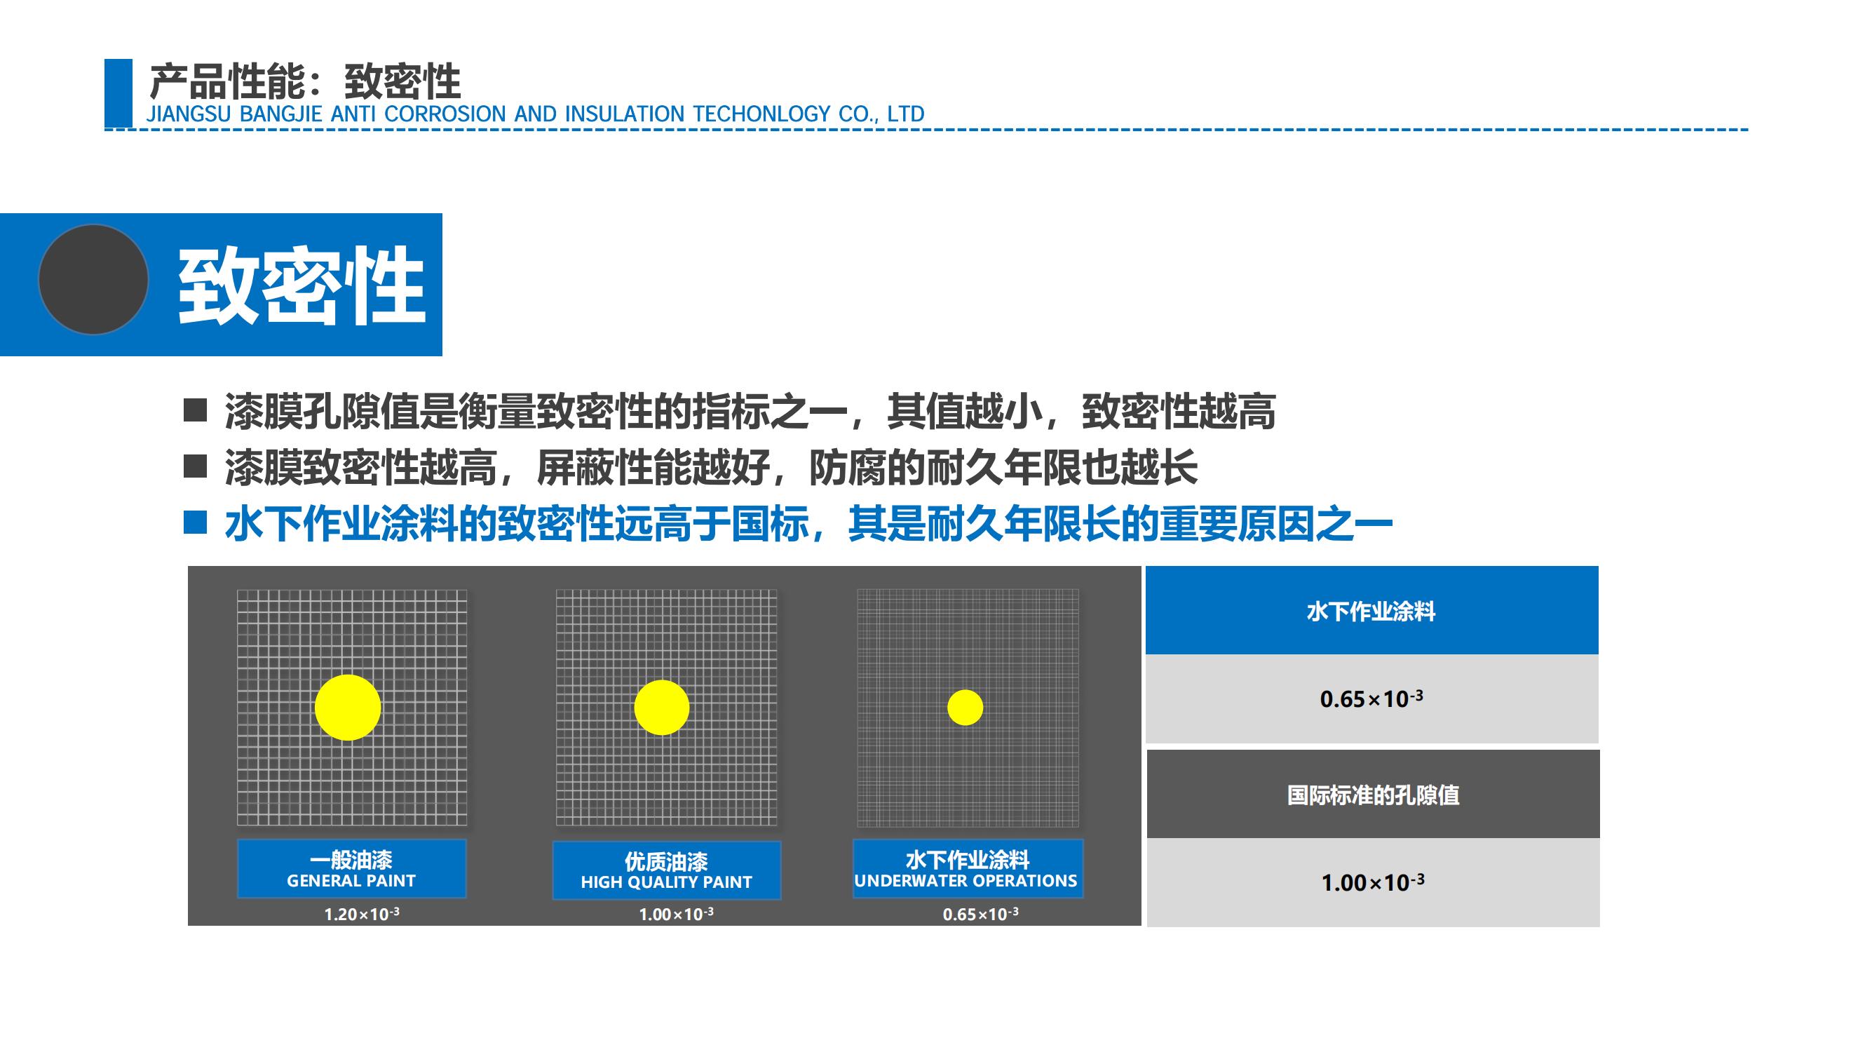Click the fine mesh grid image above UNDERWATER OPERATIONS

point(968,708)
